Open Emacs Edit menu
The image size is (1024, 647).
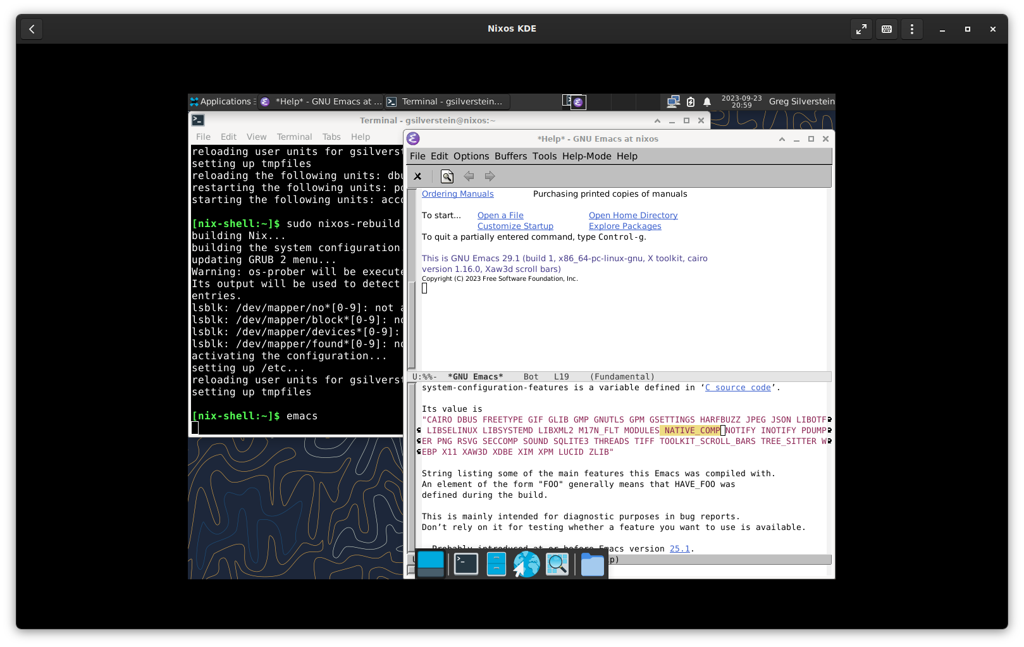click(439, 156)
